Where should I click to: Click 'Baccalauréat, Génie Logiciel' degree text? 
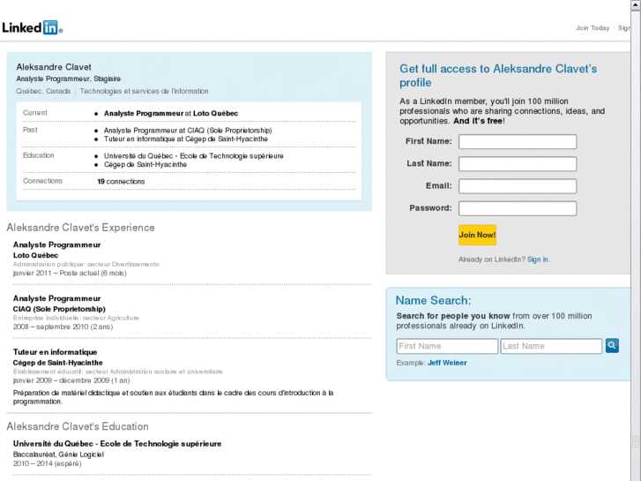click(58, 455)
